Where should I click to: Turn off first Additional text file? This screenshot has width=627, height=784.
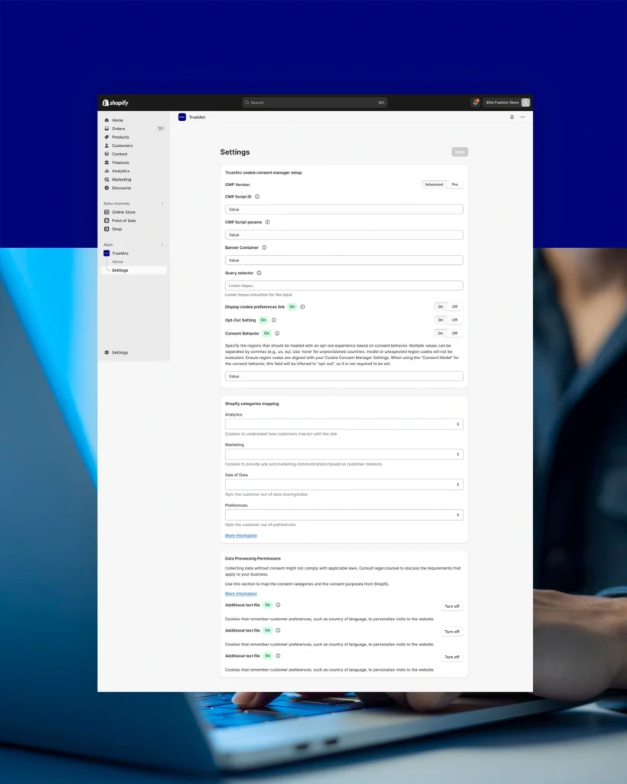point(452,606)
